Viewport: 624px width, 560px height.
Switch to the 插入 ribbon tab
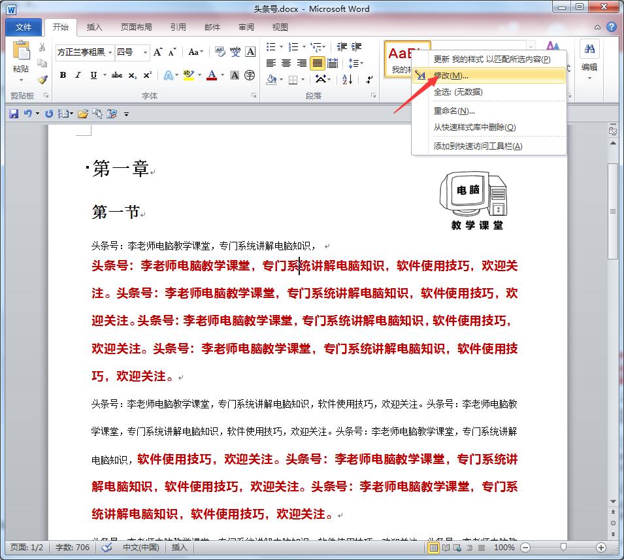click(x=95, y=27)
